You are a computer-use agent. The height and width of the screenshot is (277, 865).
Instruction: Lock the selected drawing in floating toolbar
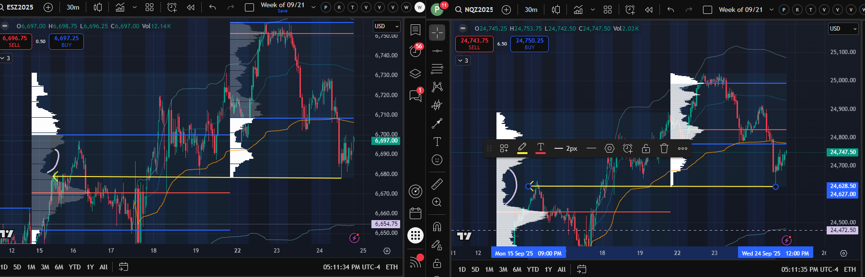tap(646, 148)
